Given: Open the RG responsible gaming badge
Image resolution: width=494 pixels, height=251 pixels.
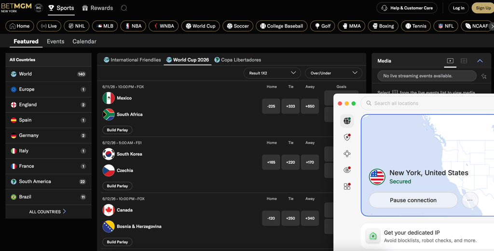Looking at the screenshot, I should pos(39,8).
